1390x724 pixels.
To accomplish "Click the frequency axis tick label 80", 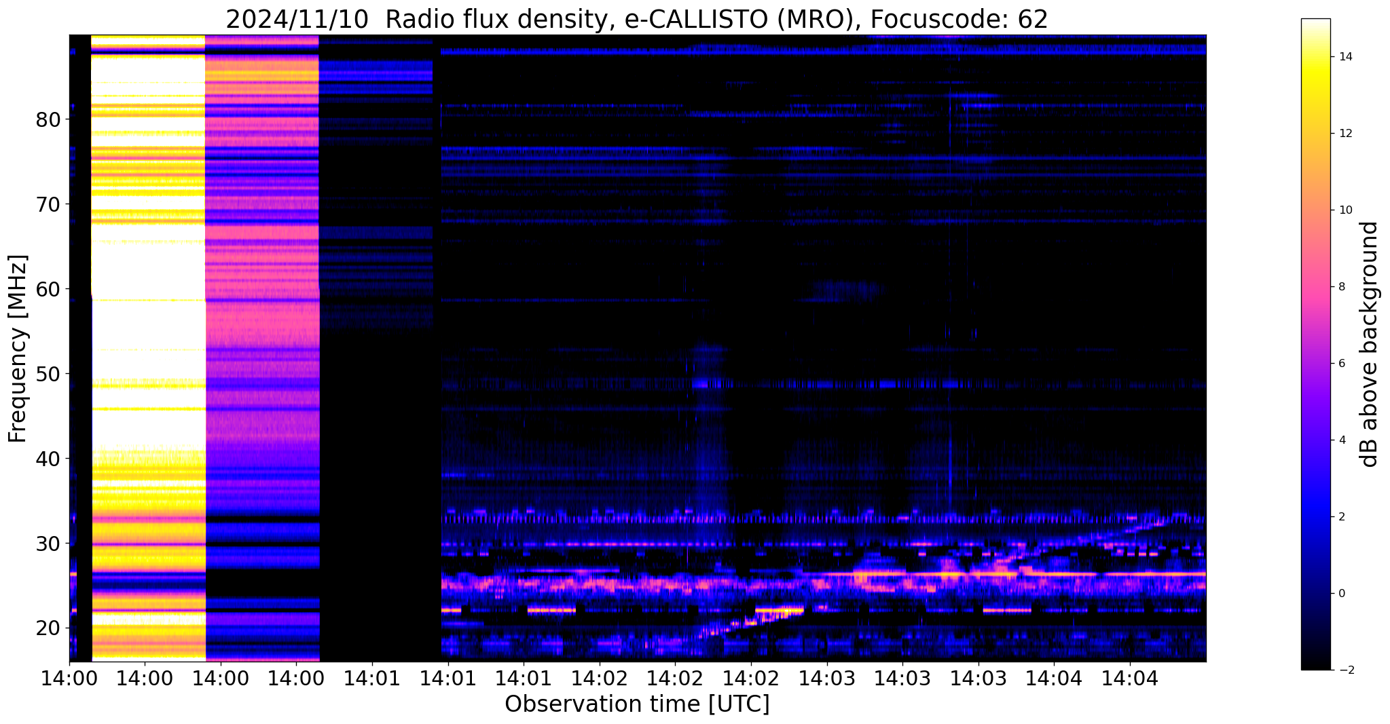I will [x=48, y=119].
